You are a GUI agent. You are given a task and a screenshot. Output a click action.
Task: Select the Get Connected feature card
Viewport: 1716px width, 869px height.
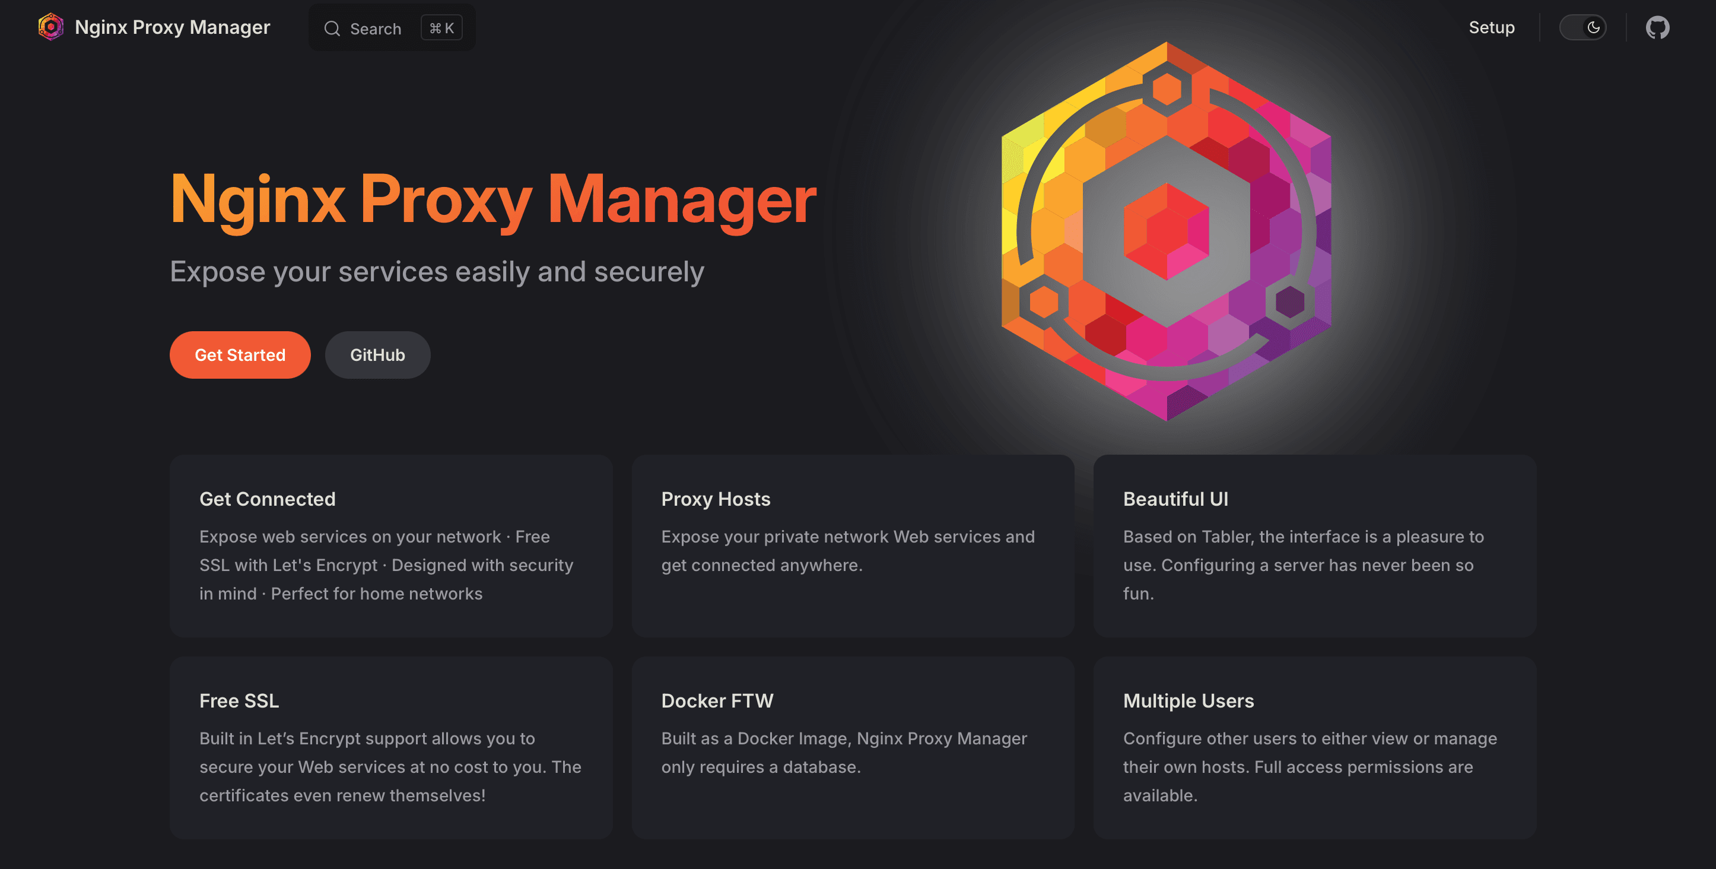pyautogui.click(x=390, y=545)
